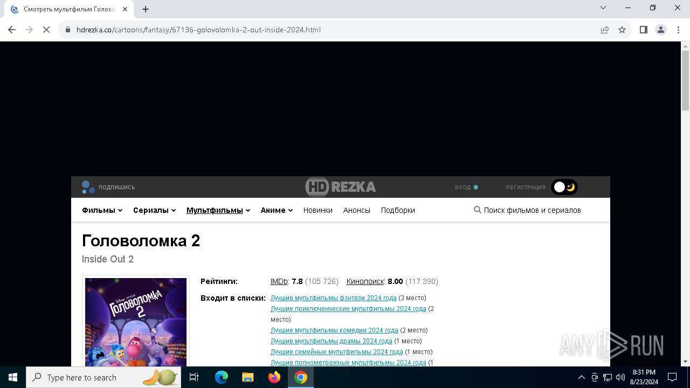Open the Кинопоиск rating link

(365, 281)
